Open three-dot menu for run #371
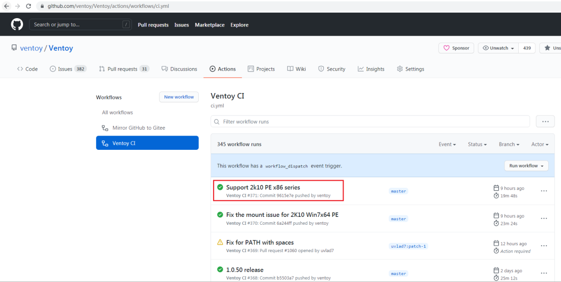 tap(544, 191)
